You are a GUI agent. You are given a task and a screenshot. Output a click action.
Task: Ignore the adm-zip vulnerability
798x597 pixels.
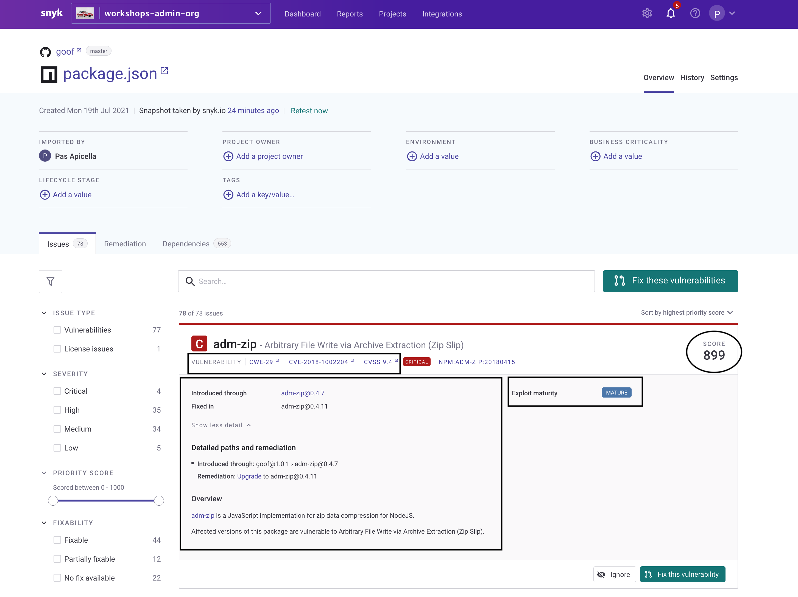pos(614,574)
